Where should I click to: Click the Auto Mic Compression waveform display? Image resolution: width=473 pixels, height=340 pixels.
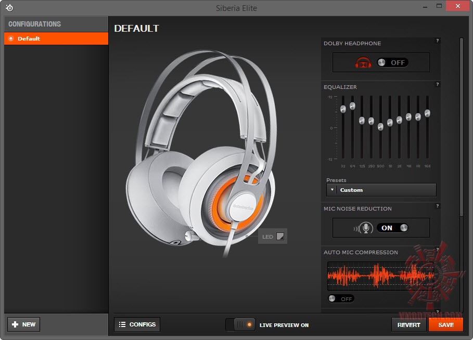click(x=381, y=276)
